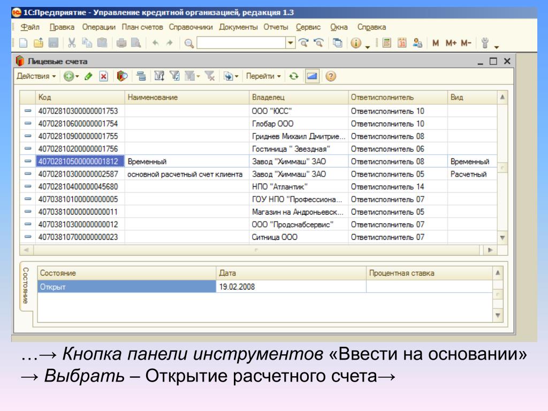This screenshot has width=548, height=411.
Task: Open the Документы menu
Action: click(x=238, y=27)
